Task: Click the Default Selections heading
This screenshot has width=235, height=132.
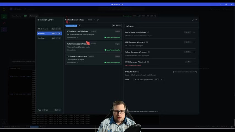Action: [x=132, y=72]
